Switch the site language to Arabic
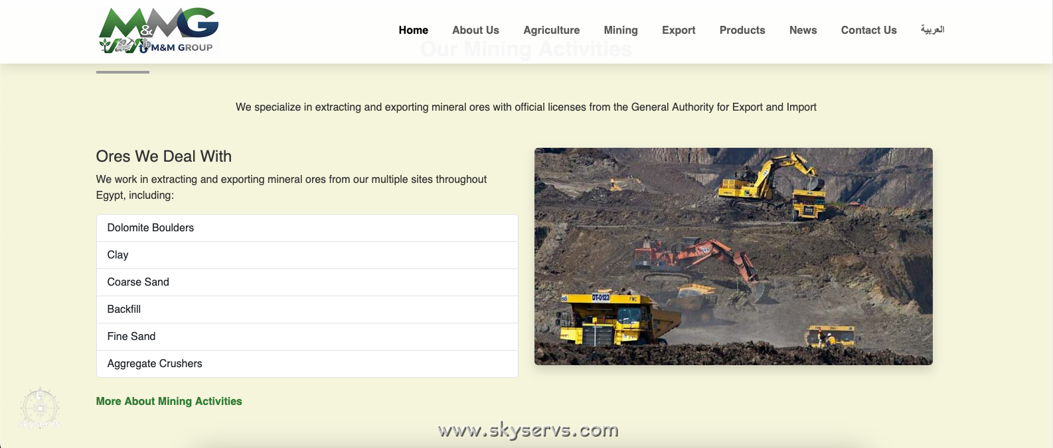Image resolution: width=1053 pixels, height=448 pixels. [x=932, y=30]
